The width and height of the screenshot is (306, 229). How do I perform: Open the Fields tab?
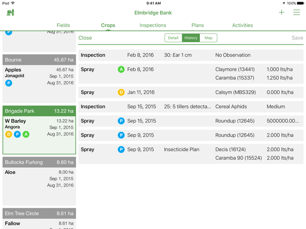pos(63,25)
